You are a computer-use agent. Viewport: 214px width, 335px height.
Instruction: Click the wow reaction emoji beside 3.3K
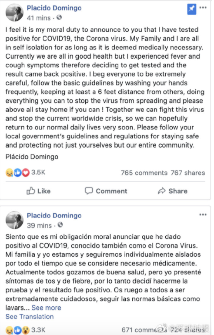[x=26, y=330]
